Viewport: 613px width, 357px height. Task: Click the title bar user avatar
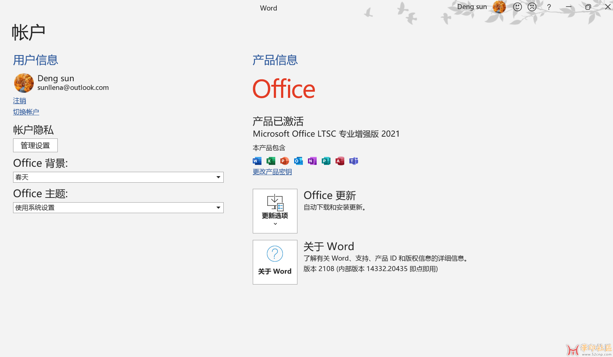point(499,7)
